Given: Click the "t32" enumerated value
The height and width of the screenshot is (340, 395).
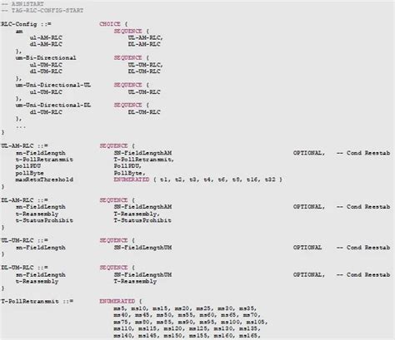Looking at the screenshot, I should [270, 180].
